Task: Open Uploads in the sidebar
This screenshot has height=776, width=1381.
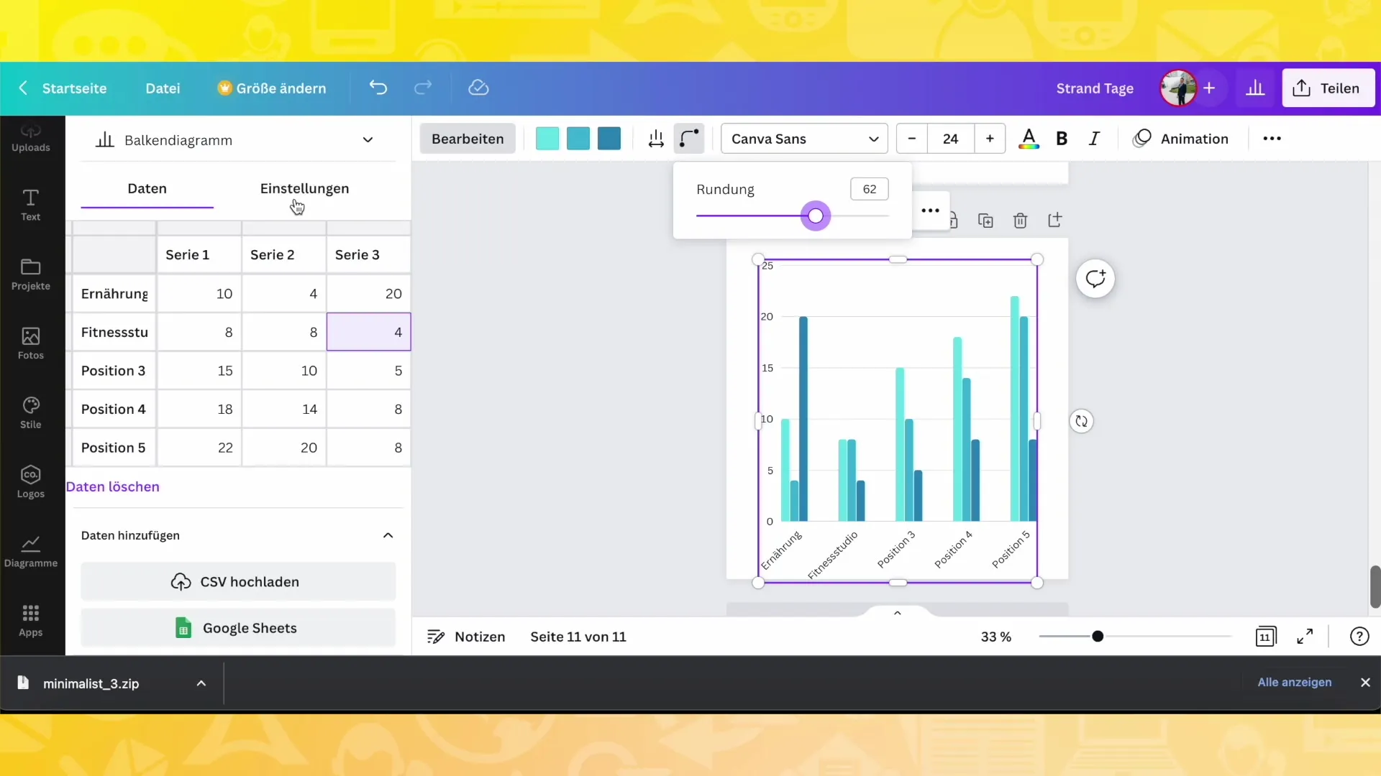Action: (31, 138)
